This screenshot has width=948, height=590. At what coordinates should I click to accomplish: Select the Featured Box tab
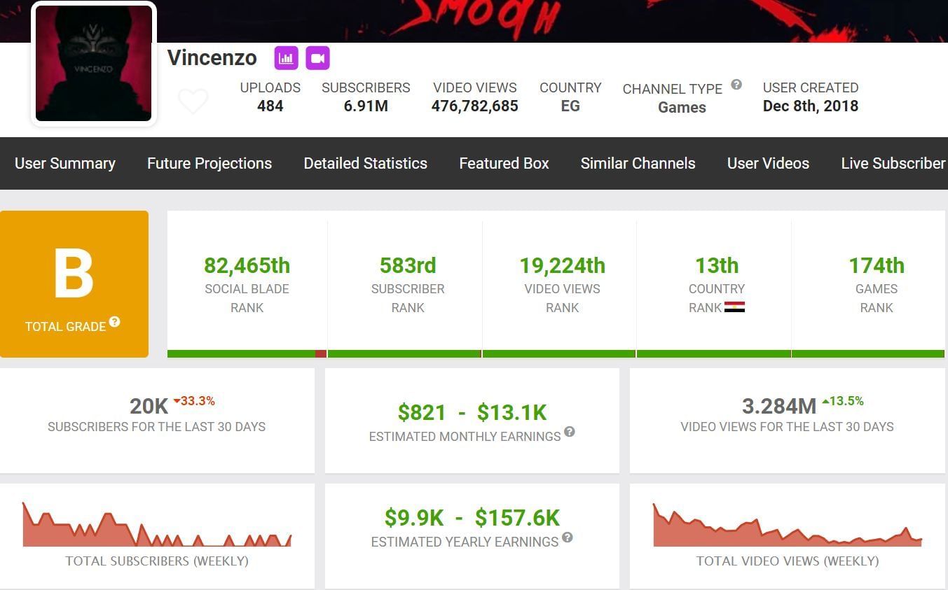click(x=504, y=163)
